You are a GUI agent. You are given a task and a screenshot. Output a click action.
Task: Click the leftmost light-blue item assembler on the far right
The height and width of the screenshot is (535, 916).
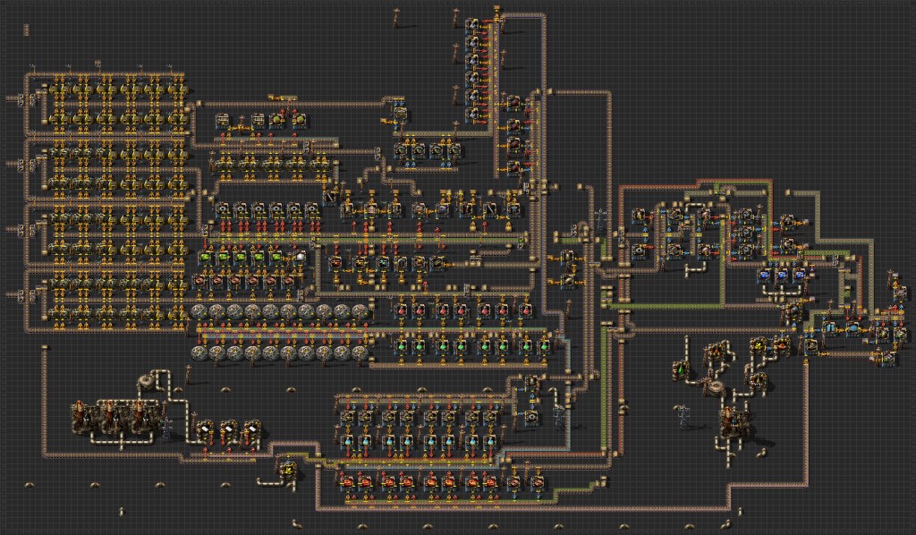click(830, 328)
